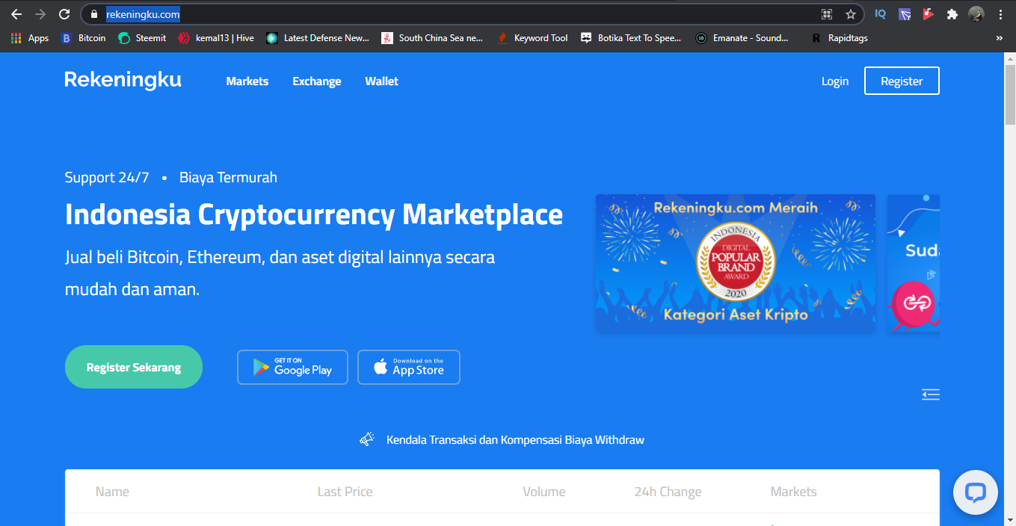Open the red play extension icon
The image size is (1016, 526).
[928, 14]
